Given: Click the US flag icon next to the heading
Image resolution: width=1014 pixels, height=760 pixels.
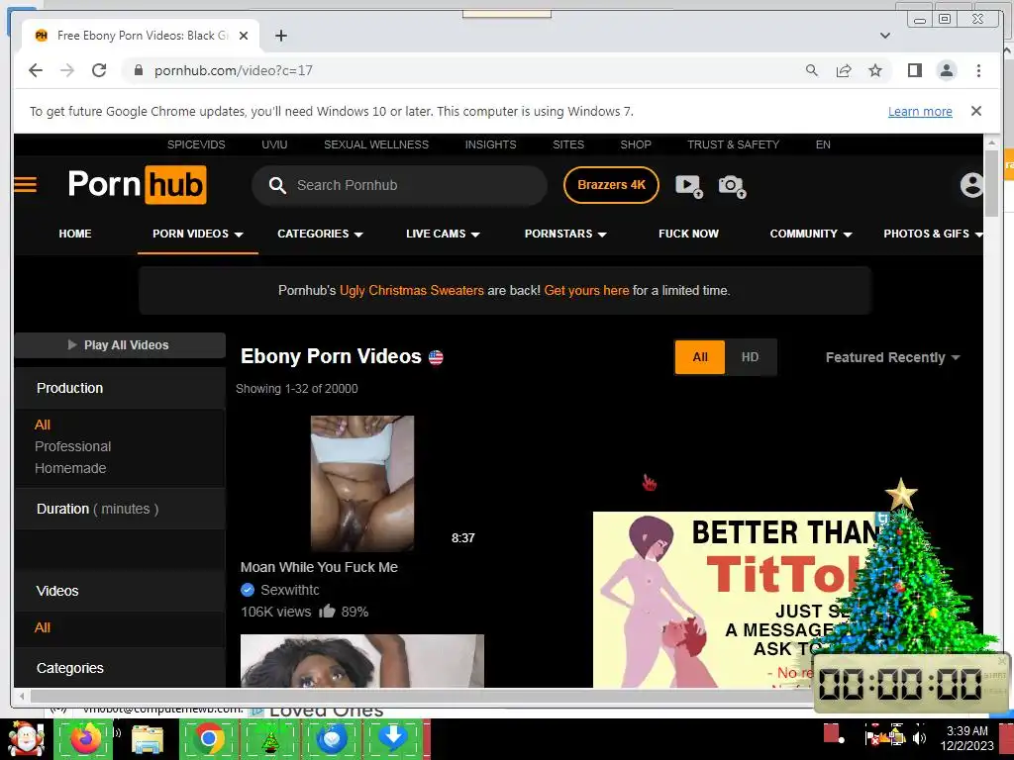Looking at the screenshot, I should coord(436,356).
